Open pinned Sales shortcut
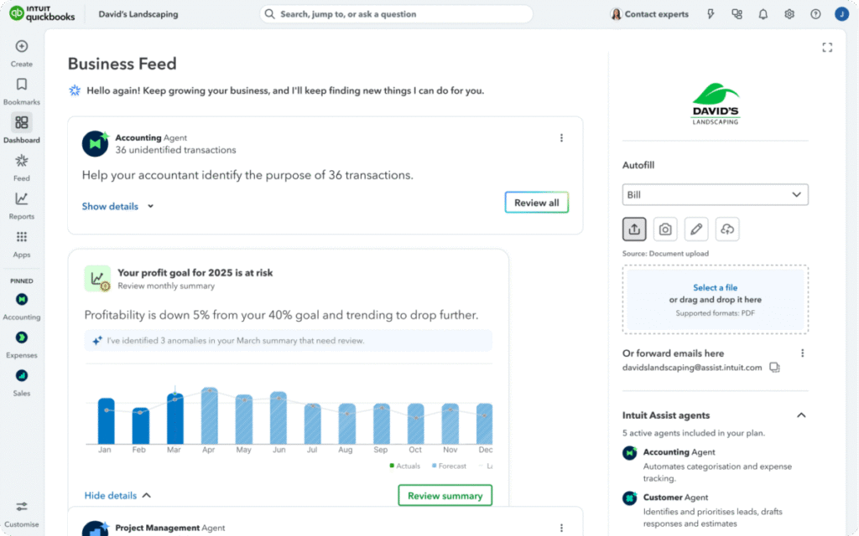This screenshot has width=859, height=536. (21, 383)
